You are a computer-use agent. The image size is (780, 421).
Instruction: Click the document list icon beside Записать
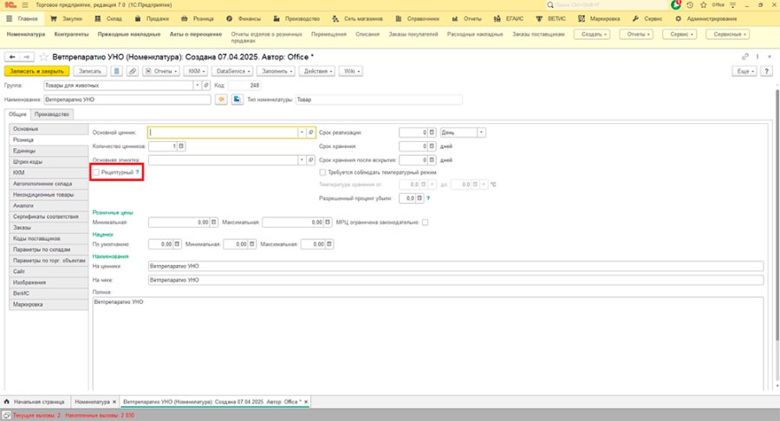tap(116, 71)
